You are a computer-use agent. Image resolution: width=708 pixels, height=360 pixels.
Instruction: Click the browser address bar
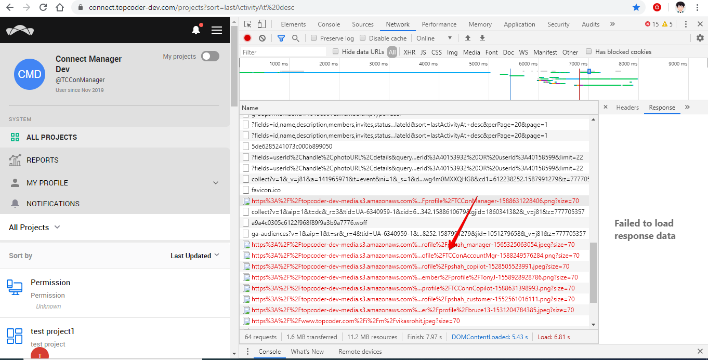(x=353, y=8)
